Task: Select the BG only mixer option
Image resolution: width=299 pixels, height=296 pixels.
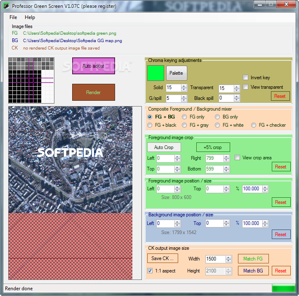Action: pos(217,117)
